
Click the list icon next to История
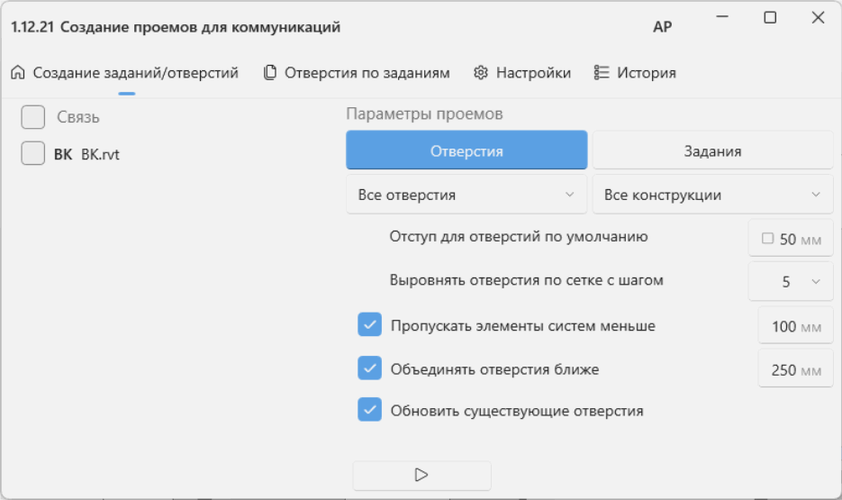click(602, 72)
